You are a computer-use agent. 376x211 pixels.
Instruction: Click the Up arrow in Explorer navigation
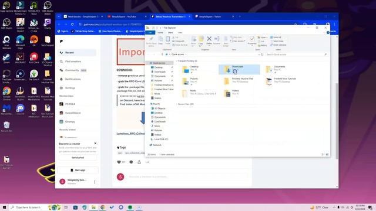tap(162, 55)
